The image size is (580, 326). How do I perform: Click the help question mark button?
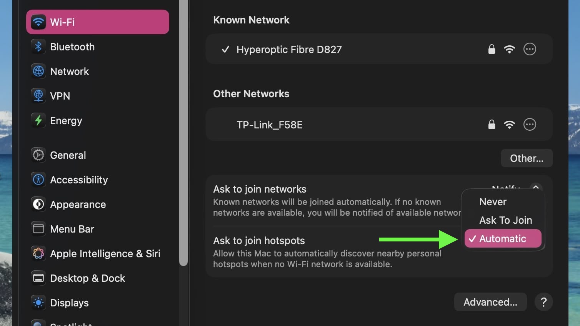tap(543, 302)
